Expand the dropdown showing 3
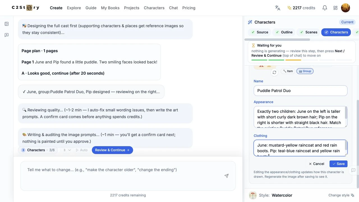 pyautogui.click(x=67, y=150)
